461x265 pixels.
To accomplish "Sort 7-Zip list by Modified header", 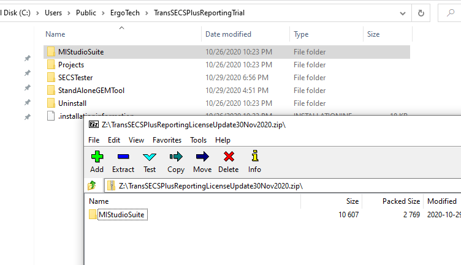I will tap(443, 201).
